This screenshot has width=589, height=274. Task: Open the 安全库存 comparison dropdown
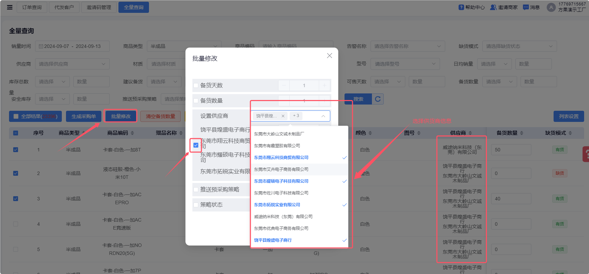pyautogui.click(x=52, y=99)
